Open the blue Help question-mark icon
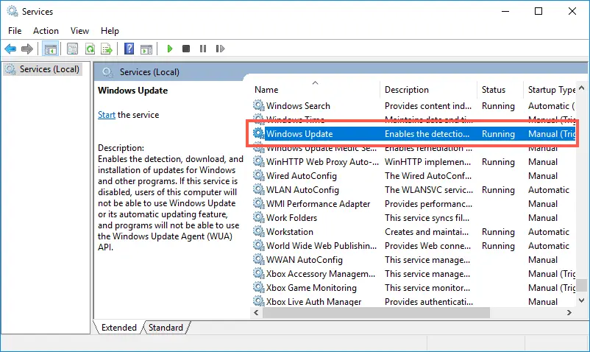Screen dimensions: 590x352 (129, 49)
